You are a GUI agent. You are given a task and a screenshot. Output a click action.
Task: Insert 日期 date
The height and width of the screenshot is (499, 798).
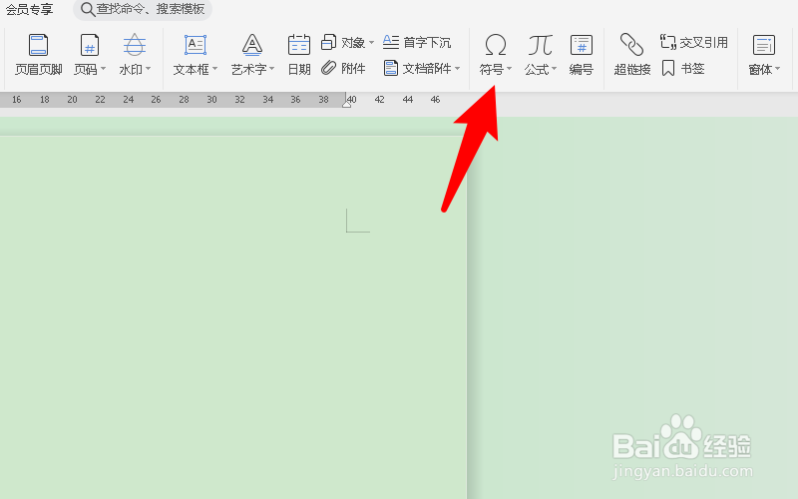click(x=298, y=55)
